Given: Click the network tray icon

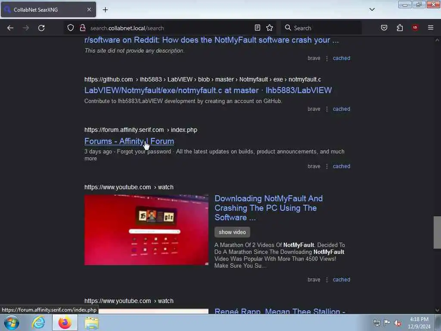Looking at the screenshot, I should click(376, 323).
